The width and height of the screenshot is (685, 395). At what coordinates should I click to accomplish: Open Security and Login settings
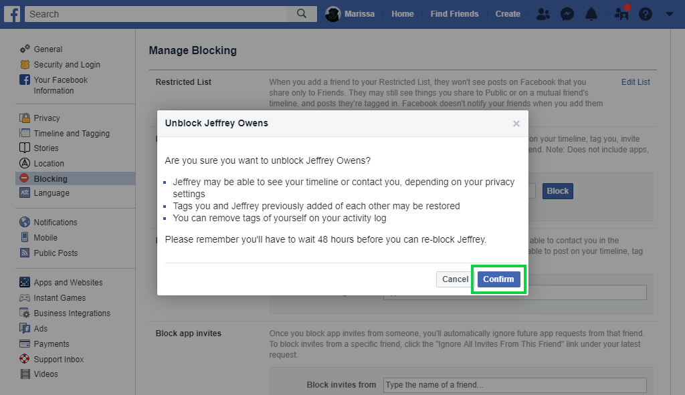click(67, 65)
